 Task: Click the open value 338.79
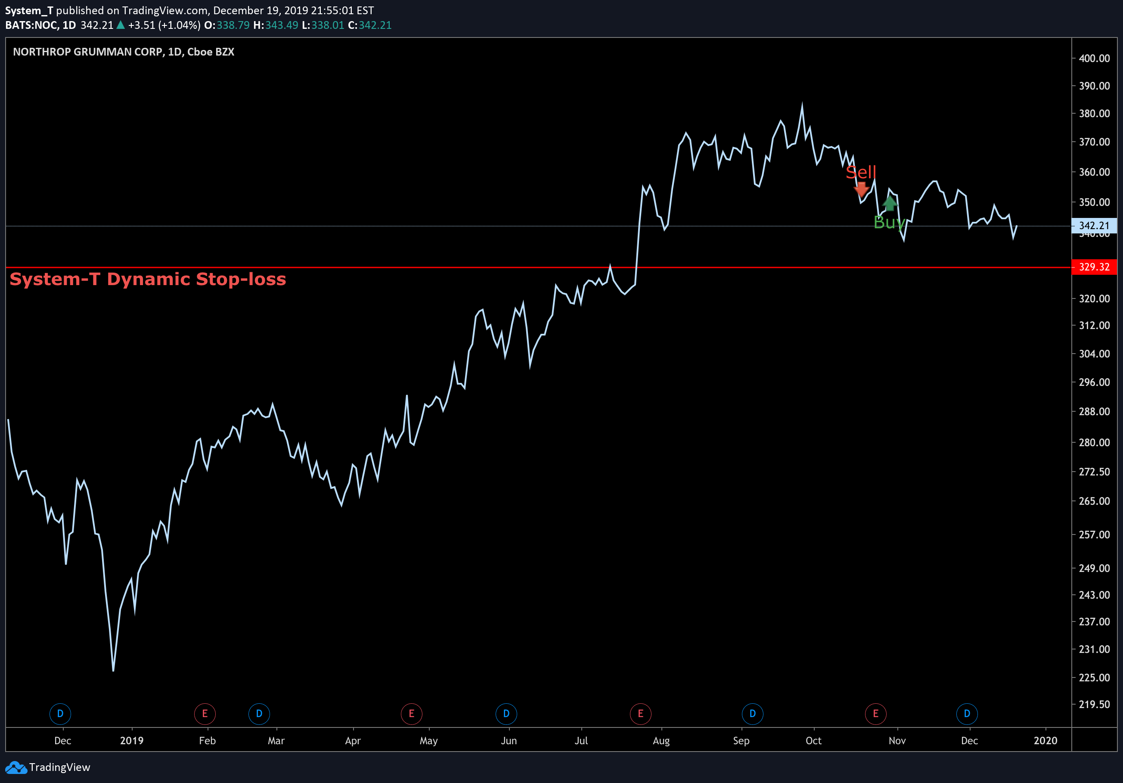coord(233,25)
